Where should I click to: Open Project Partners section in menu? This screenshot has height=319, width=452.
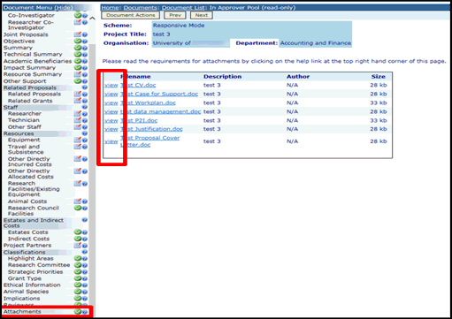(27, 246)
